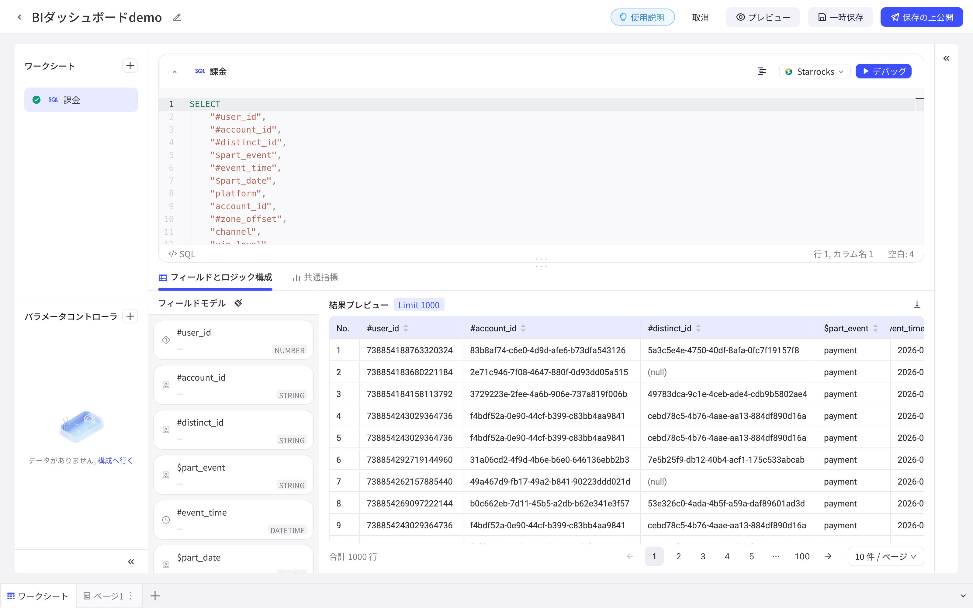The height and width of the screenshot is (608, 973).
Task: Follow the 構成へ行く link
Action: pyautogui.click(x=115, y=461)
